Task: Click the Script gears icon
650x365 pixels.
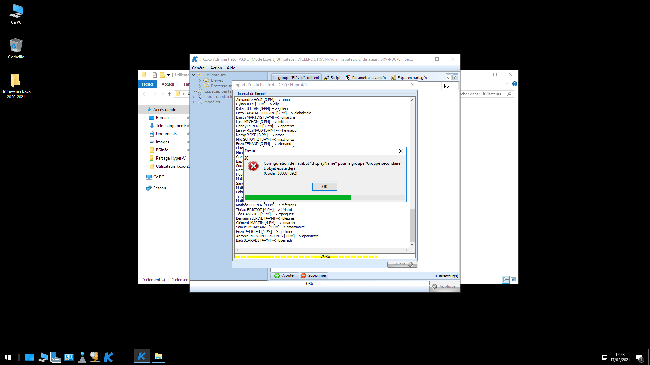Action: point(327,78)
